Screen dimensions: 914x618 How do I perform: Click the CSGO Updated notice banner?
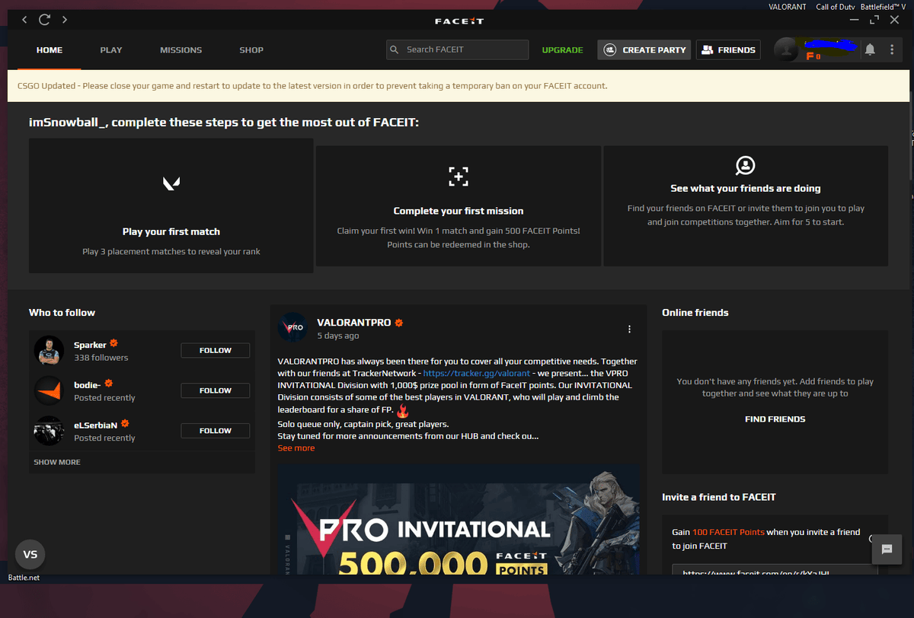(x=459, y=86)
